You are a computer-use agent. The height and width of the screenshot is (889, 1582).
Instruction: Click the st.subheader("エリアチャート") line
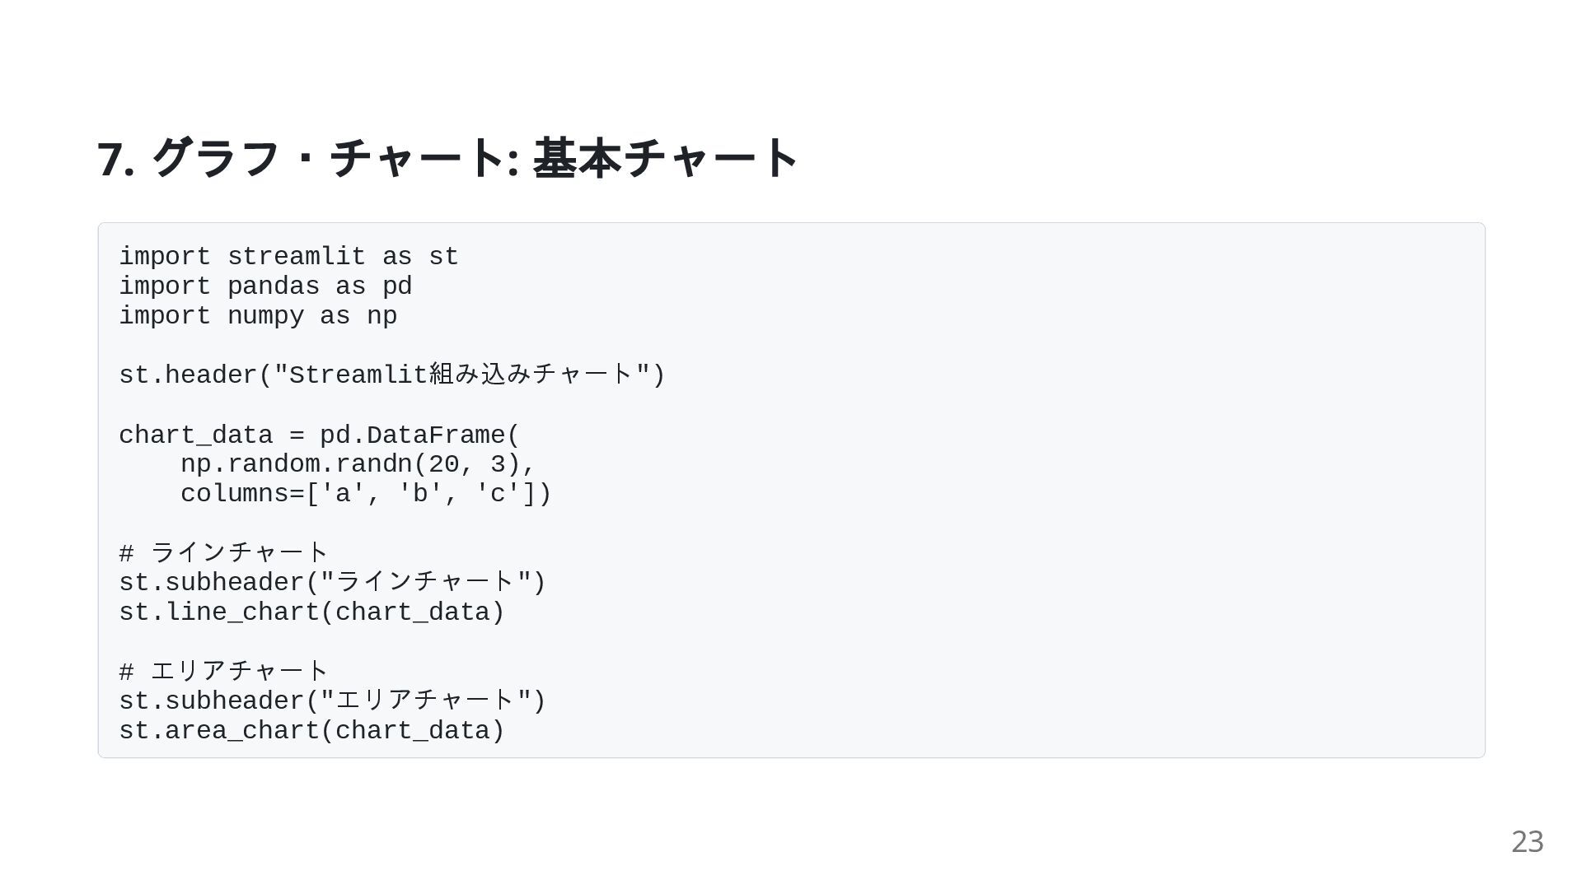tap(332, 701)
